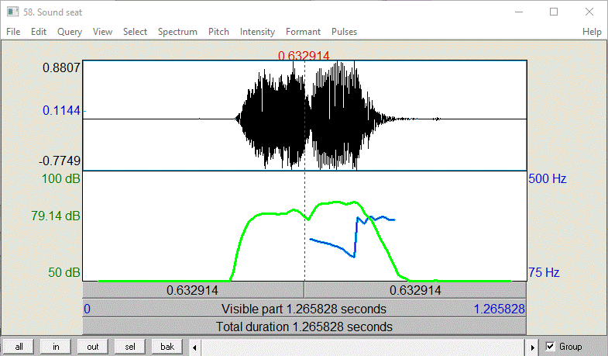Click the 75 Hz pitch floor label
Screen dimensions: 608x356
pos(544,272)
